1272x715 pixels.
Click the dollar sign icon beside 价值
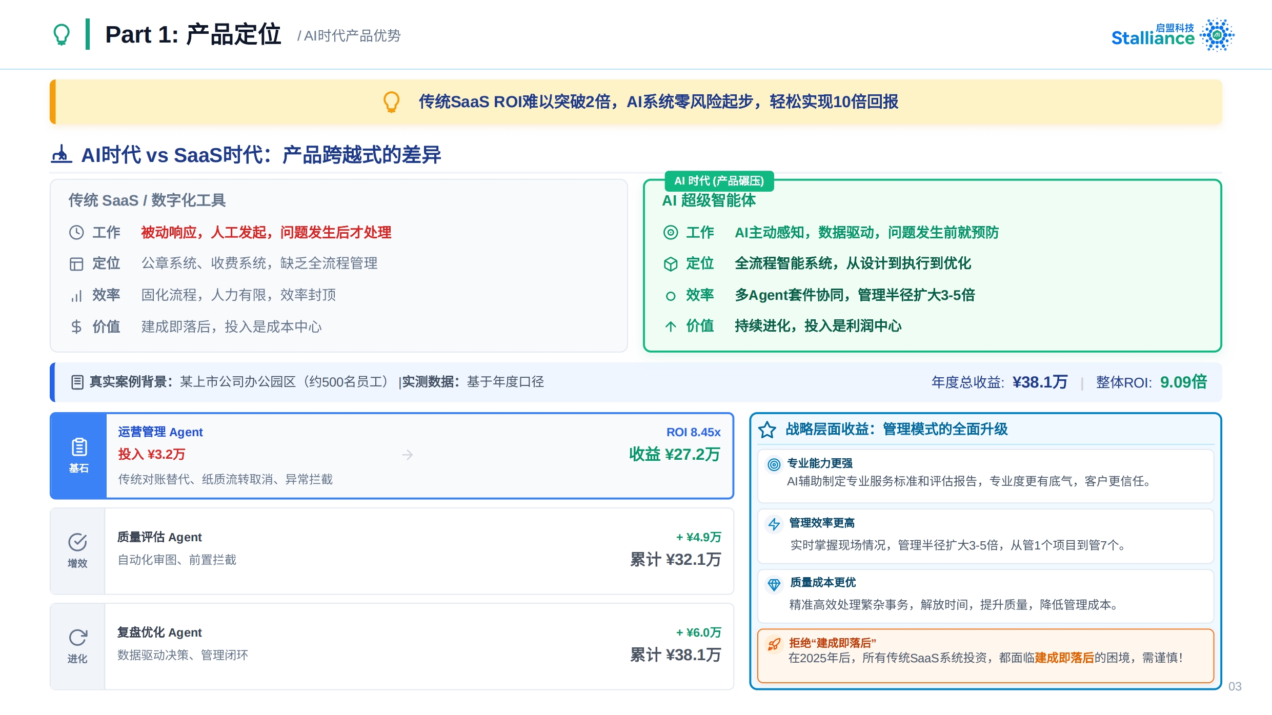(x=76, y=326)
